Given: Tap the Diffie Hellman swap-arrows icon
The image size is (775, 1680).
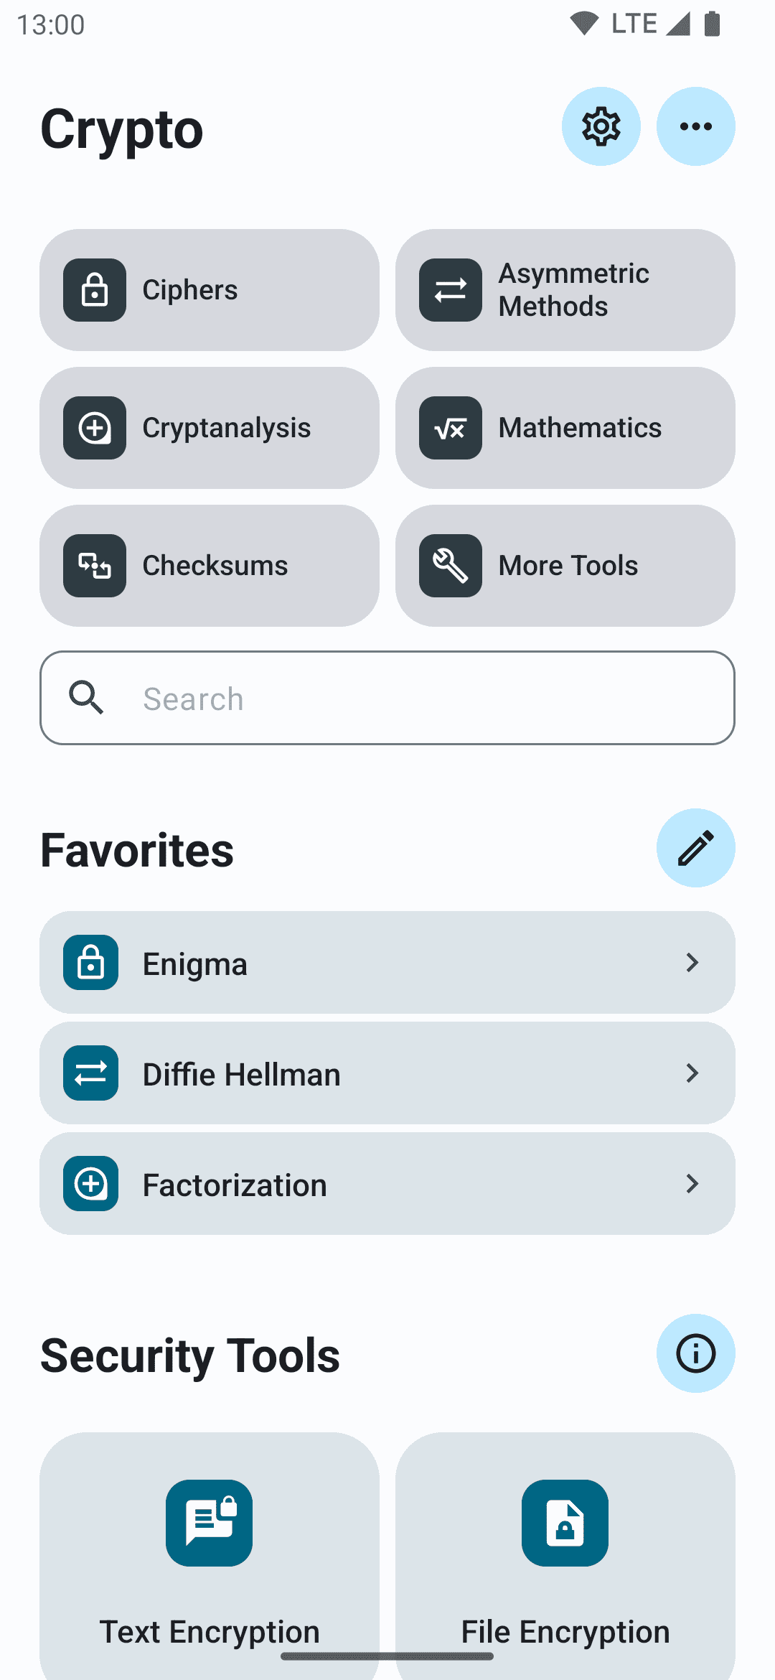Looking at the screenshot, I should [91, 1073].
